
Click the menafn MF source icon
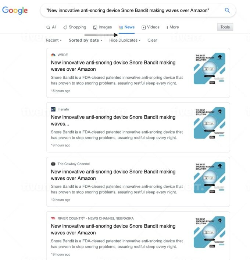click(53, 109)
